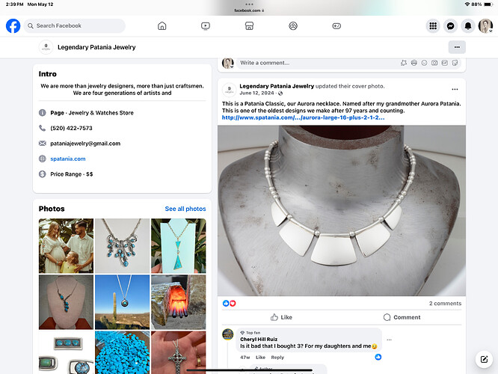
Task: Open the Gaming icon
Action: (336, 25)
